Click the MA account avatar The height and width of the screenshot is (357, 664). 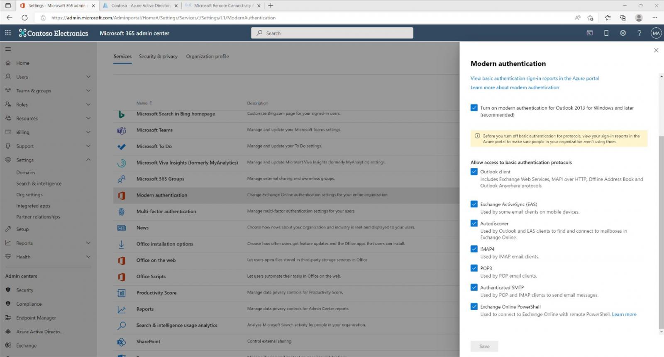pos(656,33)
